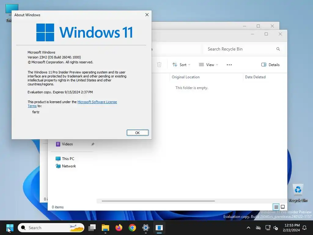Sort by the Date Deleted column header
313x235 pixels.
[265, 77]
